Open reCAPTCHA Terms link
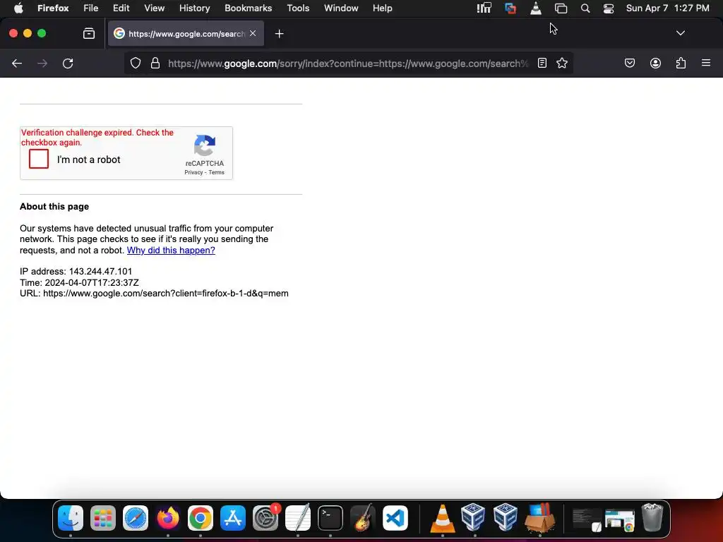723x542 pixels. tap(216, 172)
